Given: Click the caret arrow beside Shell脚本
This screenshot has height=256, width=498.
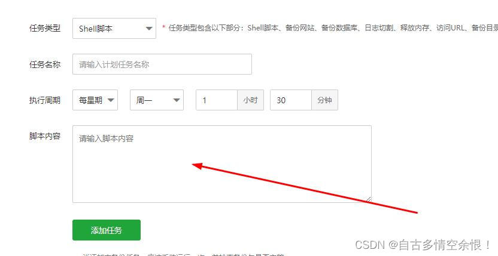Looking at the screenshot, I should point(148,29).
